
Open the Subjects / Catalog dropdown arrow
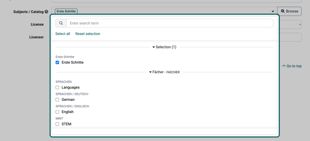[273, 12]
